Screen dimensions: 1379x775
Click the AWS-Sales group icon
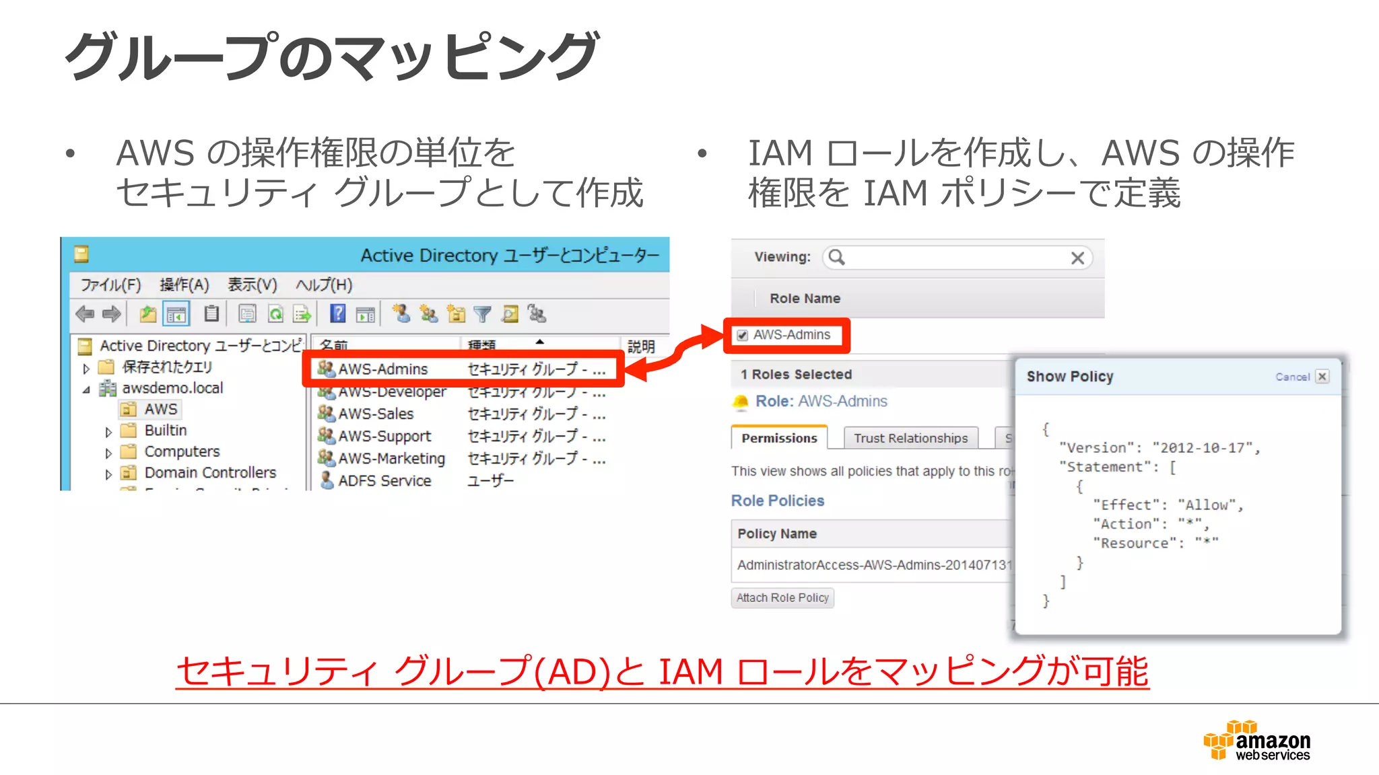tap(327, 413)
